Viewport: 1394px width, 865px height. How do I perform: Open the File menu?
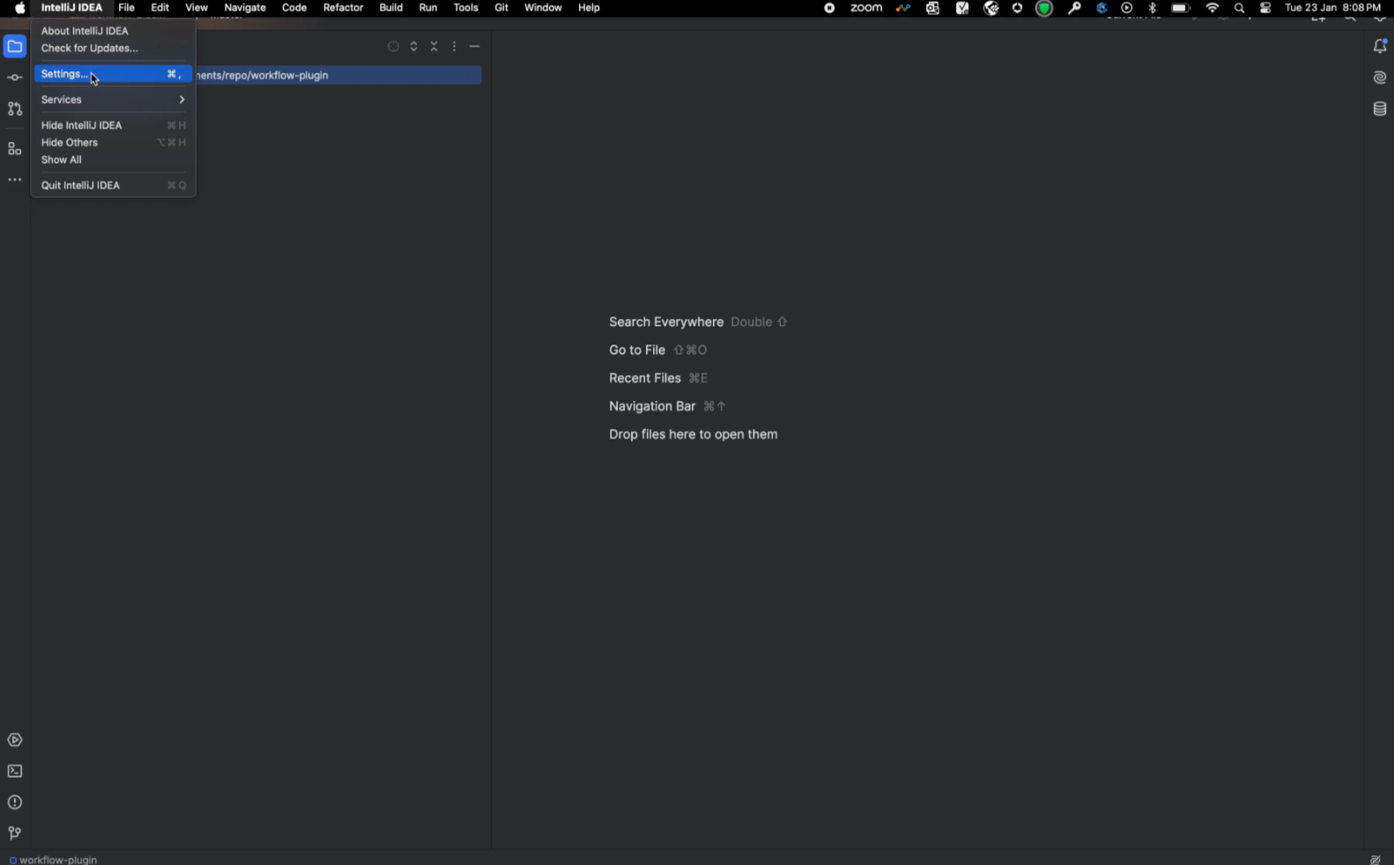pyautogui.click(x=127, y=8)
